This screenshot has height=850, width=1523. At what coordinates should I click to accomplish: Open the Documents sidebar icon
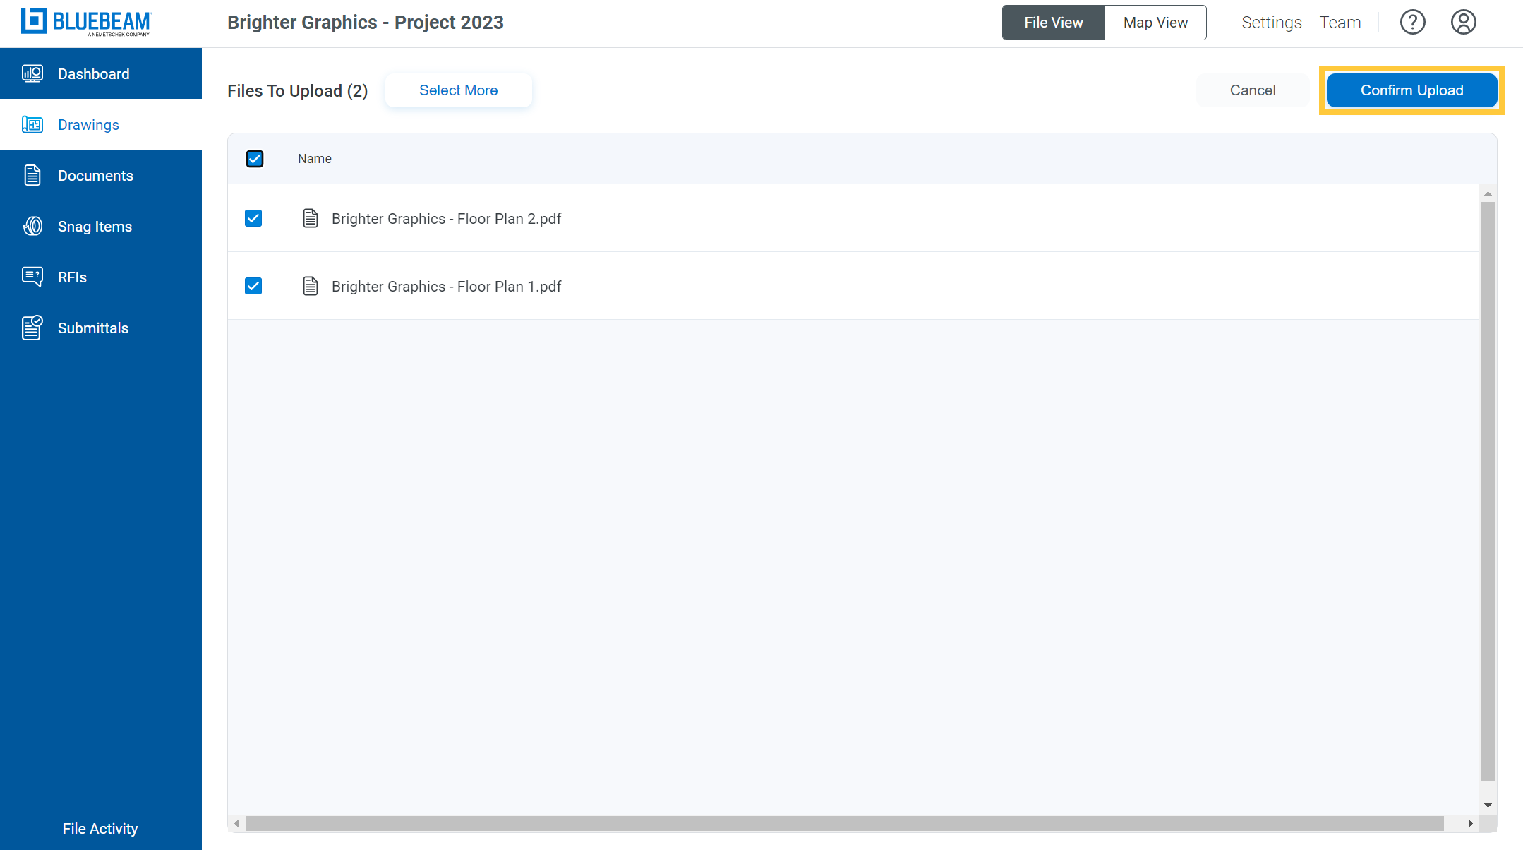[32, 175]
